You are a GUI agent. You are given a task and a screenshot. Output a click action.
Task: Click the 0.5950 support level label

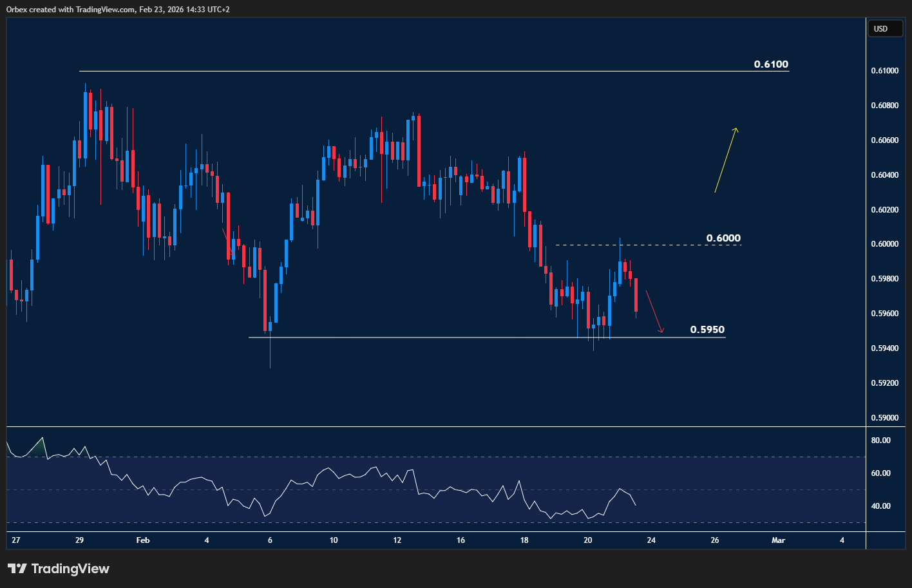click(707, 330)
